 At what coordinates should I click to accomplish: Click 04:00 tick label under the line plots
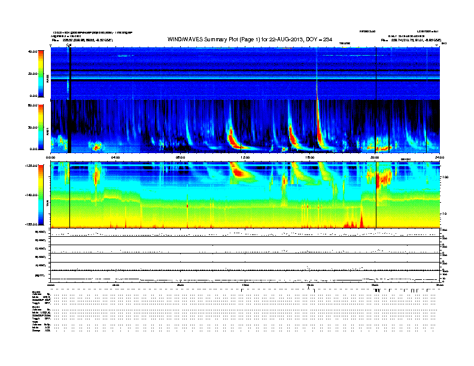coord(116,285)
